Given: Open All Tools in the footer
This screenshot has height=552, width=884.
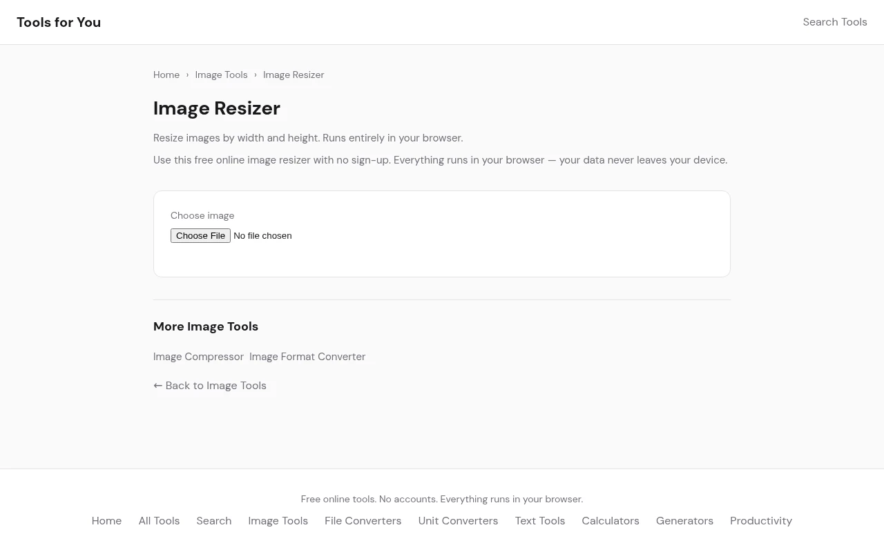Looking at the screenshot, I should click(x=159, y=521).
